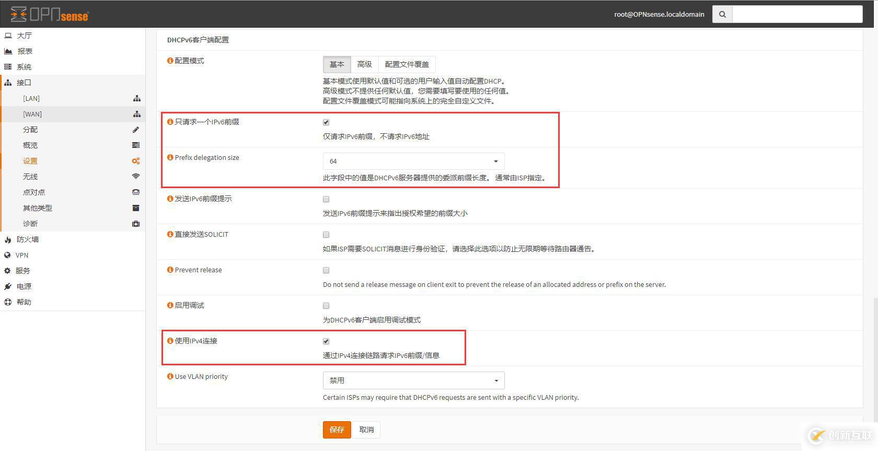Click the info icon next to Prevent release
The height and width of the screenshot is (451, 878).
click(170, 270)
